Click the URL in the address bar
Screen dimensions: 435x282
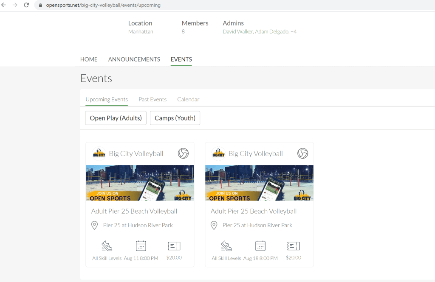(x=103, y=5)
